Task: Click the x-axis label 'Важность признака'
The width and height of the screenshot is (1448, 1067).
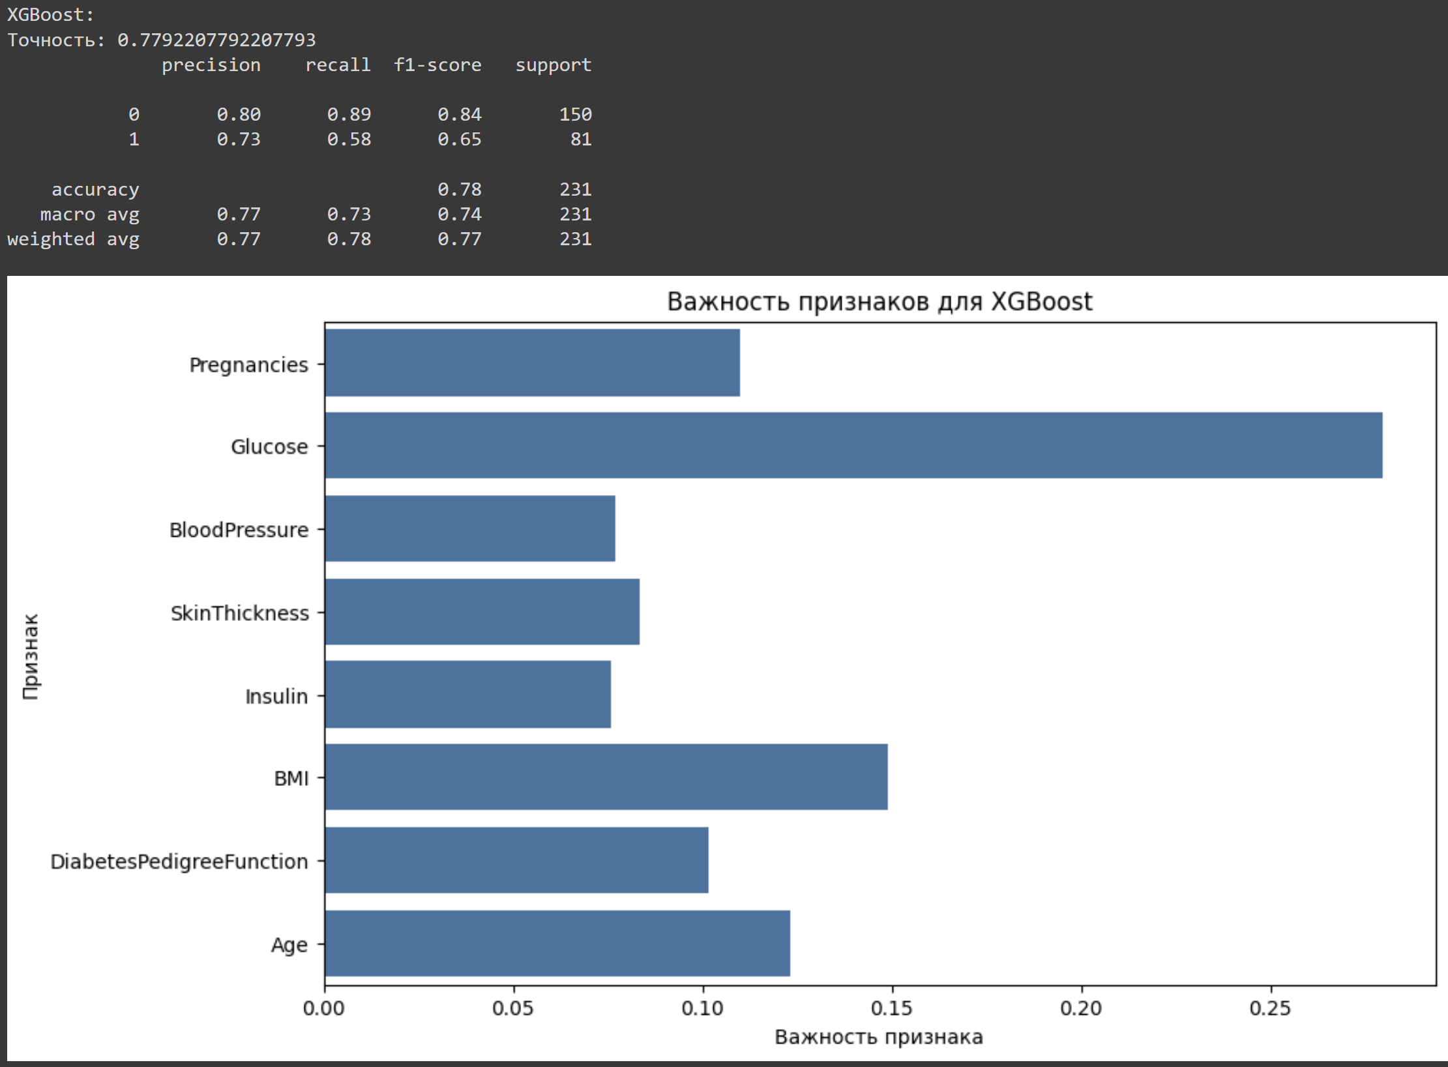Action: tap(878, 1037)
